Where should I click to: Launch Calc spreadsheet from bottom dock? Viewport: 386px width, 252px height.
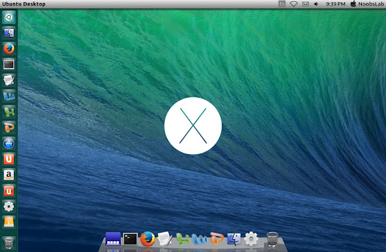(183, 239)
